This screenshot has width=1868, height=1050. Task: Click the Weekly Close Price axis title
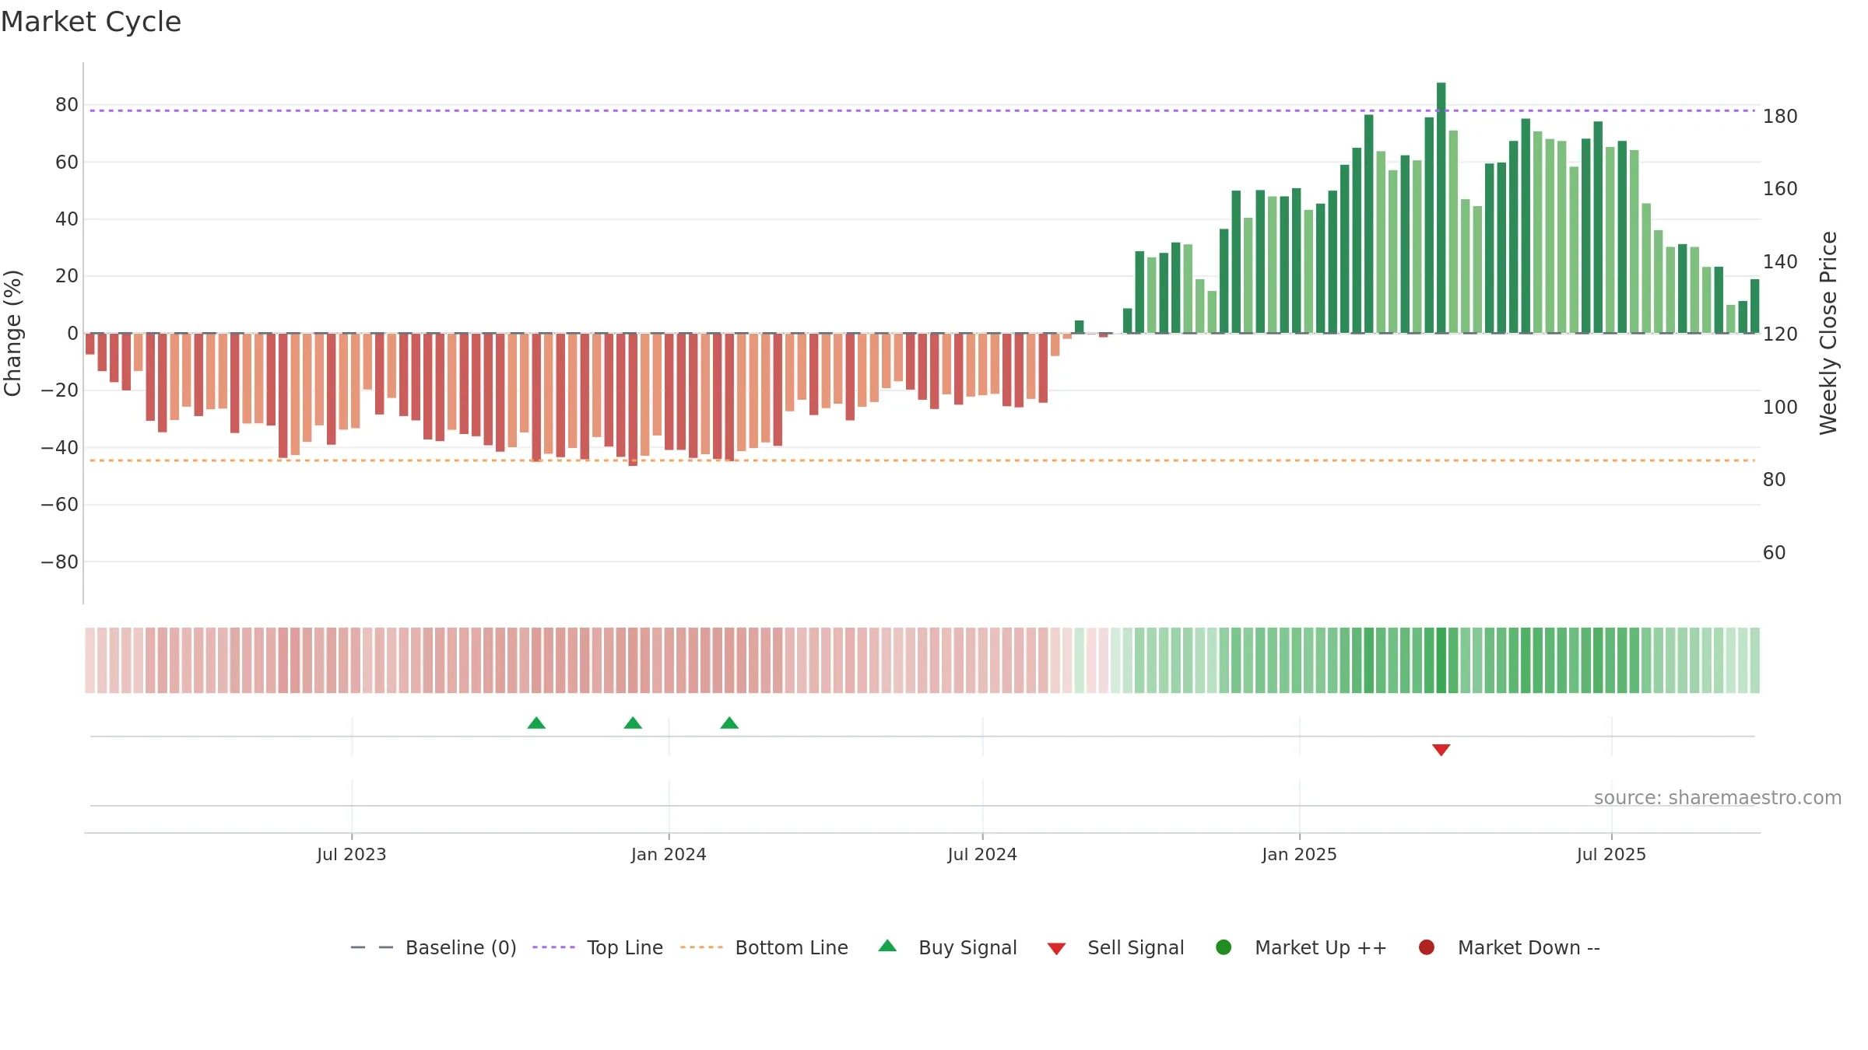click(x=1828, y=333)
